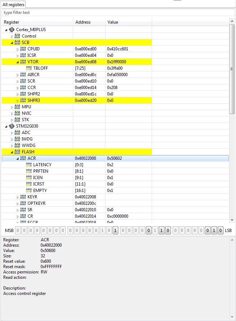Click the Address column header
The height and width of the screenshot is (321, 236).
coord(89,22)
